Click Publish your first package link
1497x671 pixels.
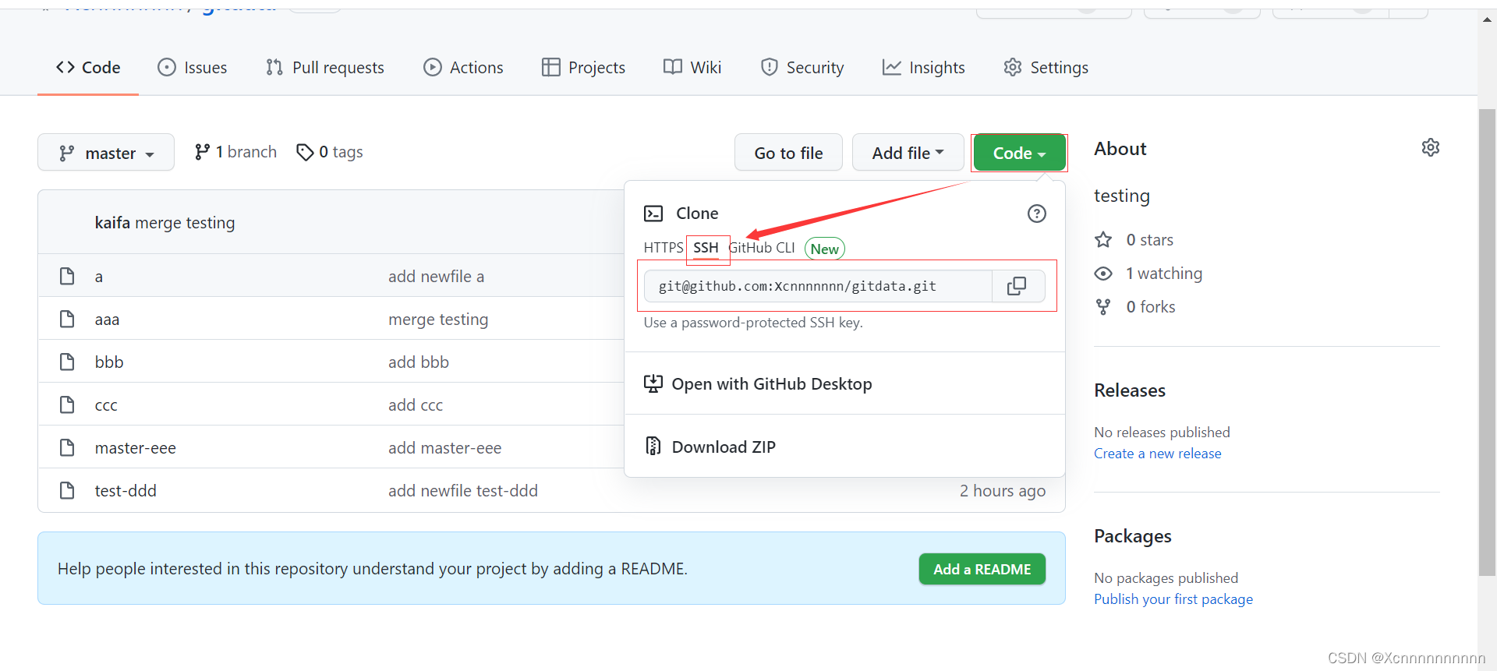pyautogui.click(x=1173, y=599)
